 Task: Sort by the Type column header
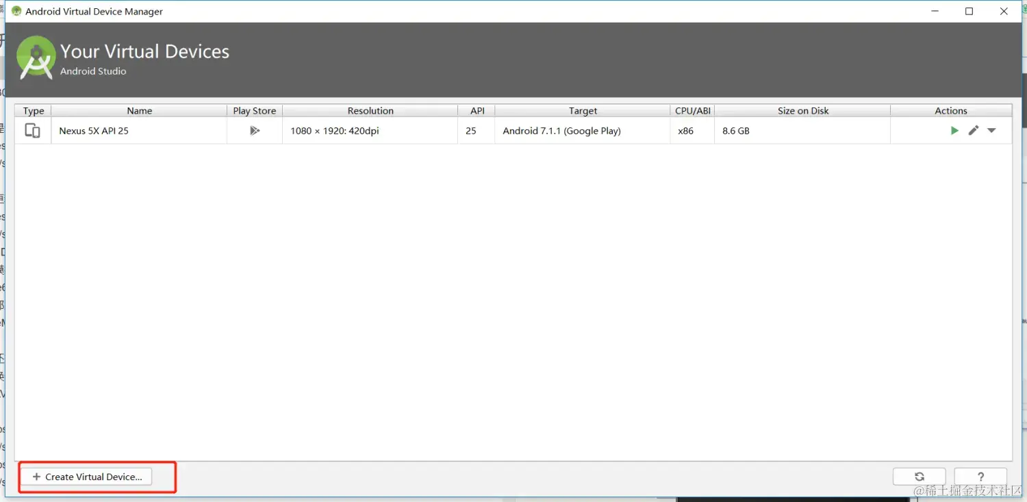coord(34,110)
